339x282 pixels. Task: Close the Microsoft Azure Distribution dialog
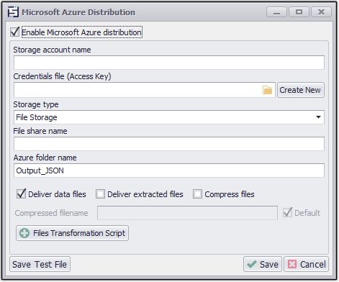tap(321, 12)
